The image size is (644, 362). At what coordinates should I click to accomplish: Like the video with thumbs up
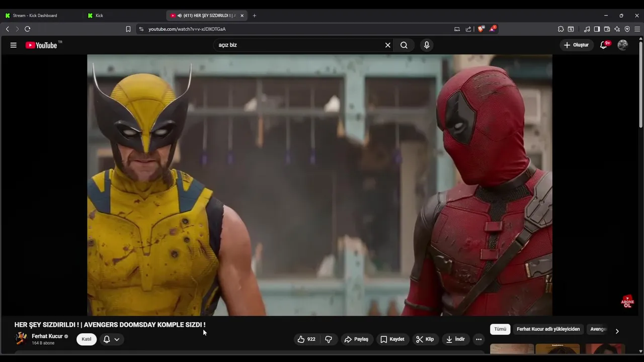click(306, 339)
